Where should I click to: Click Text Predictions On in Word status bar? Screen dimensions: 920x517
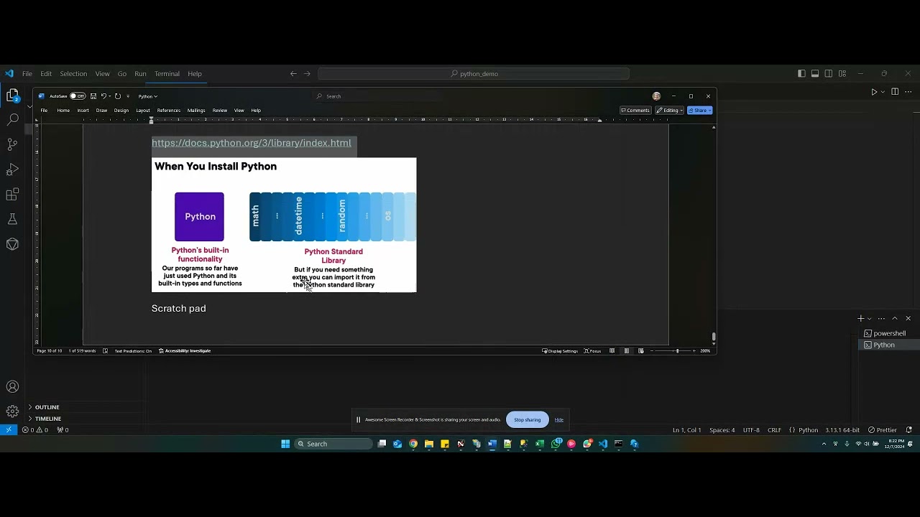(x=133, y=351)
